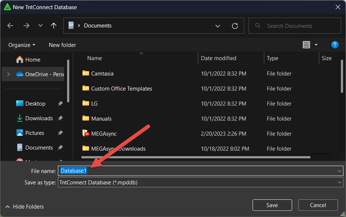
Task: Sort by the Size column header
Action: click(x=327, y=58)
